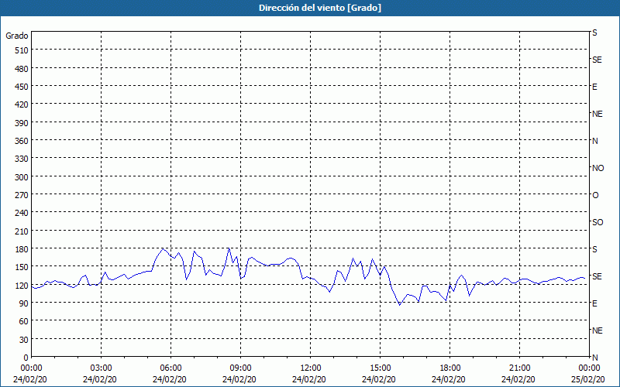620x387 pixels.
Task: Click the 'Grado' axis unit label
Action: click(x=17, y=36)
